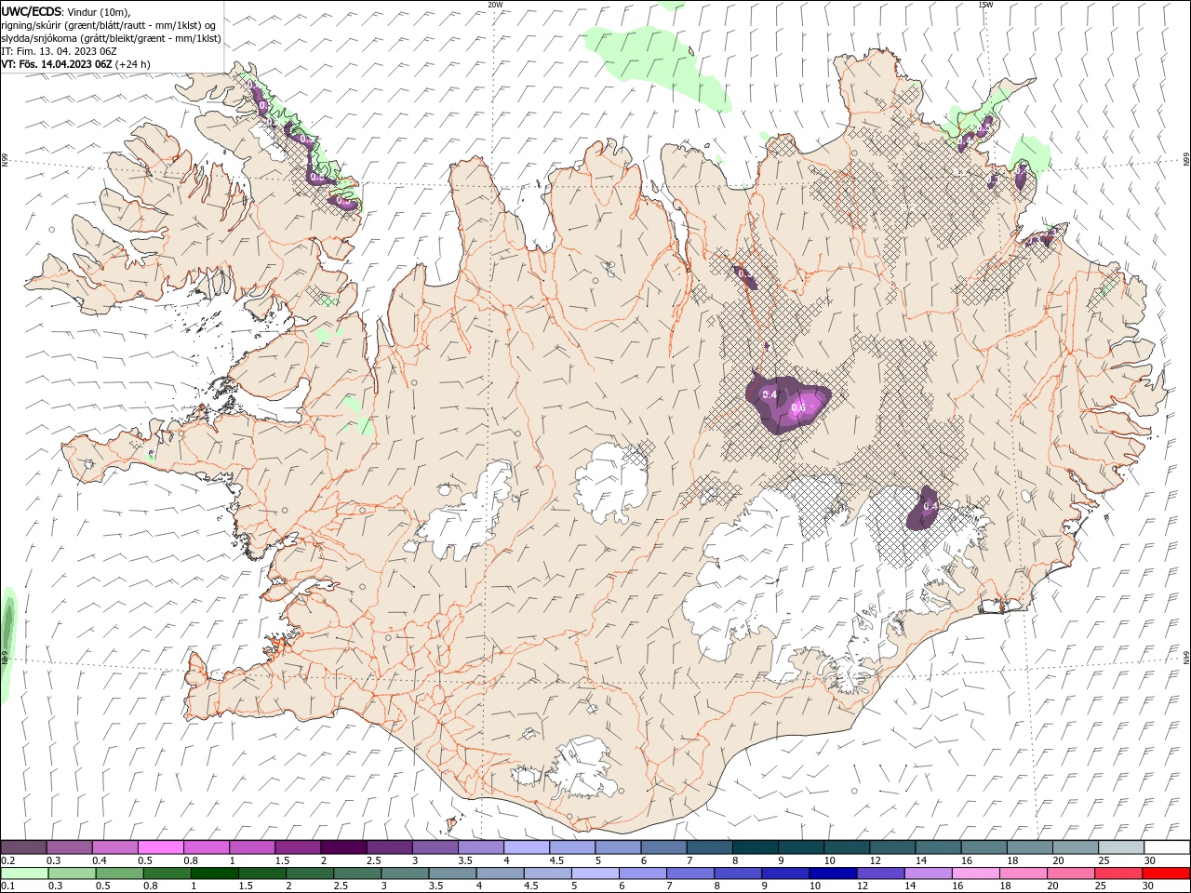Image resolution: width=1191 pixels, height=893 pixels.
Task: Click the 'slydda/snjókoma' legend description line
Action: 111,38
